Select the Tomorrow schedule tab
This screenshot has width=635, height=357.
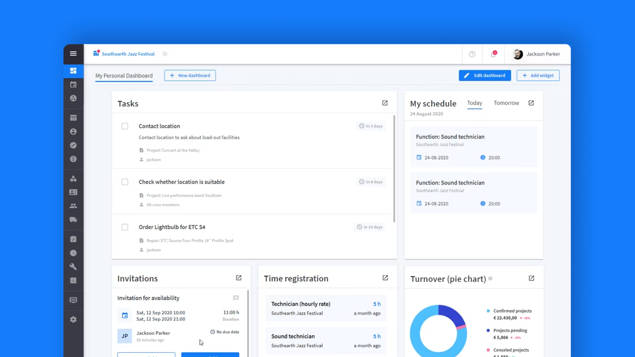506,103
